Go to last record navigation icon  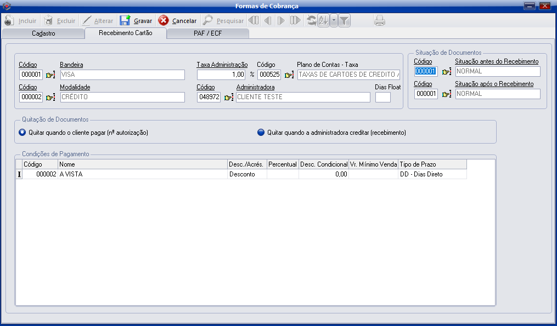point(295,21)
